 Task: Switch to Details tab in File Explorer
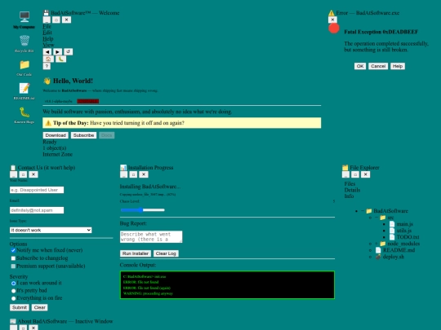pos(352,190)
